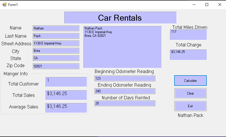
Task: Click the State input field
Action: tap(56, 58)
